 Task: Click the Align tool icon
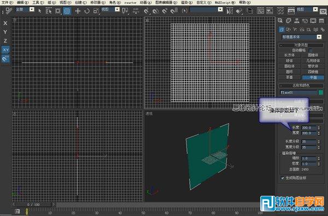[x=239, y=11]
